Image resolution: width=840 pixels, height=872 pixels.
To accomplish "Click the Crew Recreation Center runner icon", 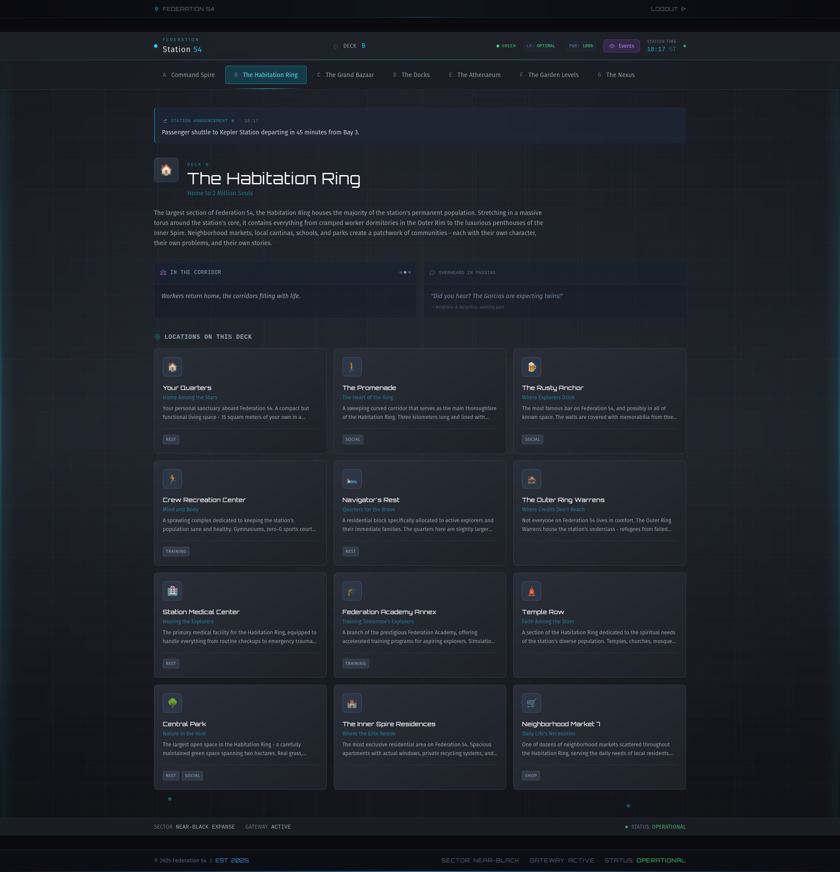I will tap(172, 479).
